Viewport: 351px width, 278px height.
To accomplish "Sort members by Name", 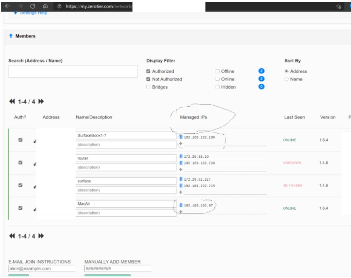I will (286, 79).
